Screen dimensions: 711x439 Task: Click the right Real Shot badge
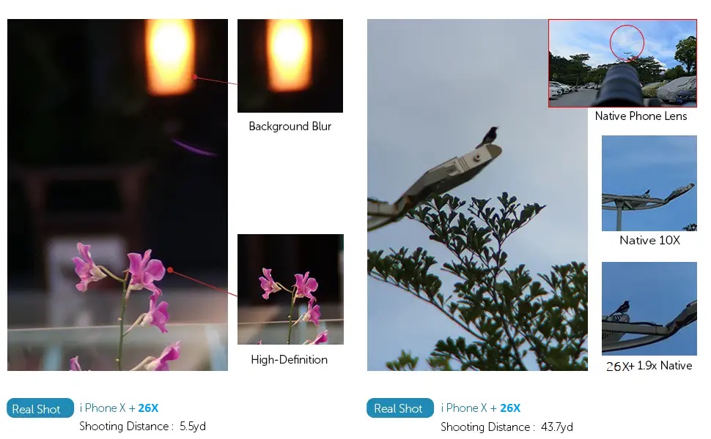(x=400, y=408)
